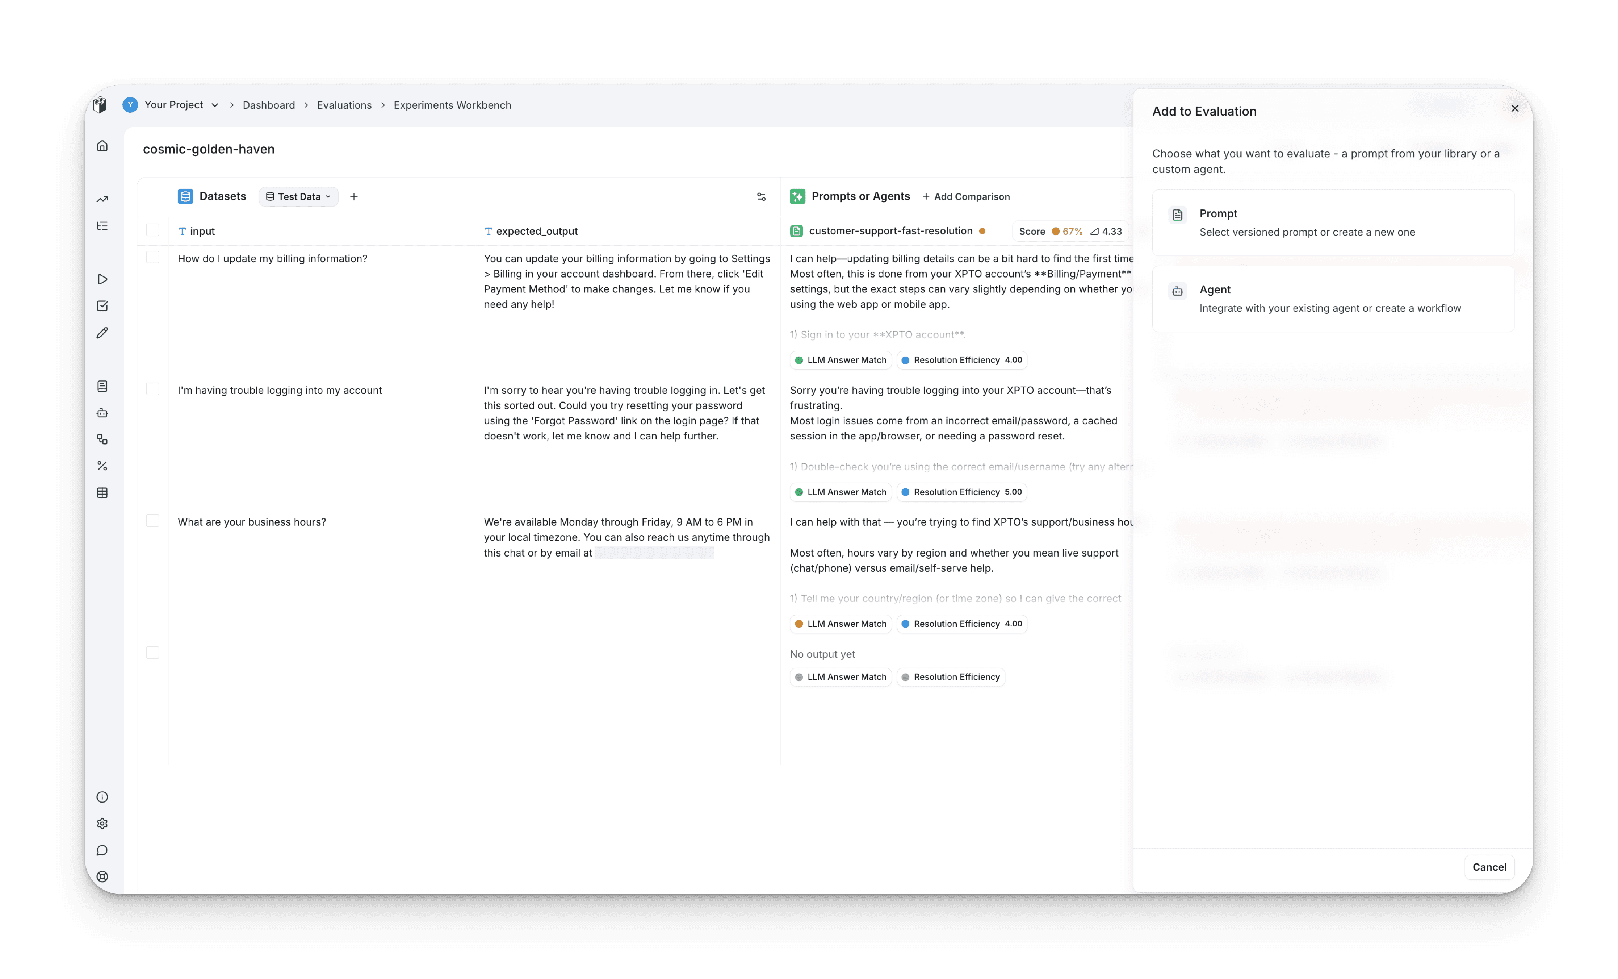Toggle the select-all header checkbox

[x=152, y=230]
